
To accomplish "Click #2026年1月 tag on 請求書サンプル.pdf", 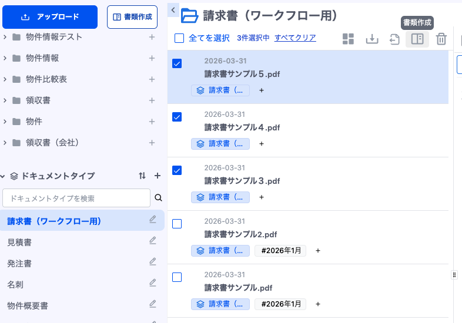I will pyautogui.click(x=280, y=304).
